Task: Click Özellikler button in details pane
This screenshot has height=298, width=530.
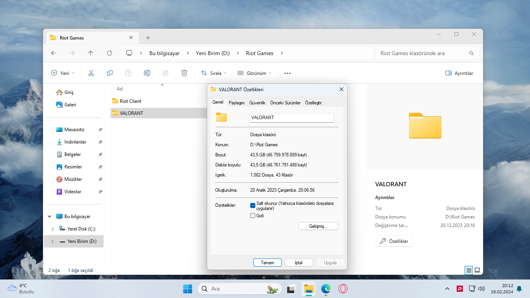Action: 394,241
